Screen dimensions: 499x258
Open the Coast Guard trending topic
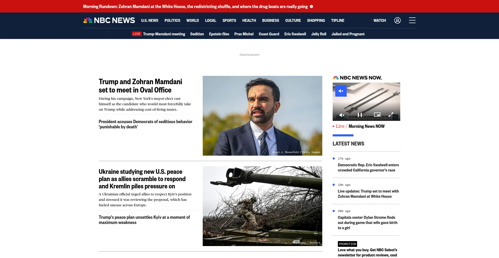(269, 34)
